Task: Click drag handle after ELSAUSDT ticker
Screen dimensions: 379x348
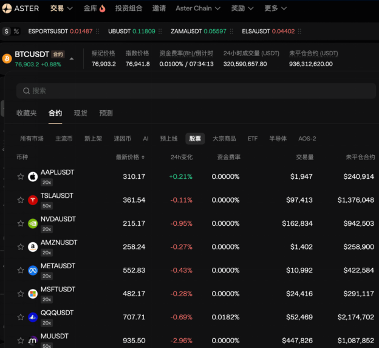Action: tap(299, 31)
